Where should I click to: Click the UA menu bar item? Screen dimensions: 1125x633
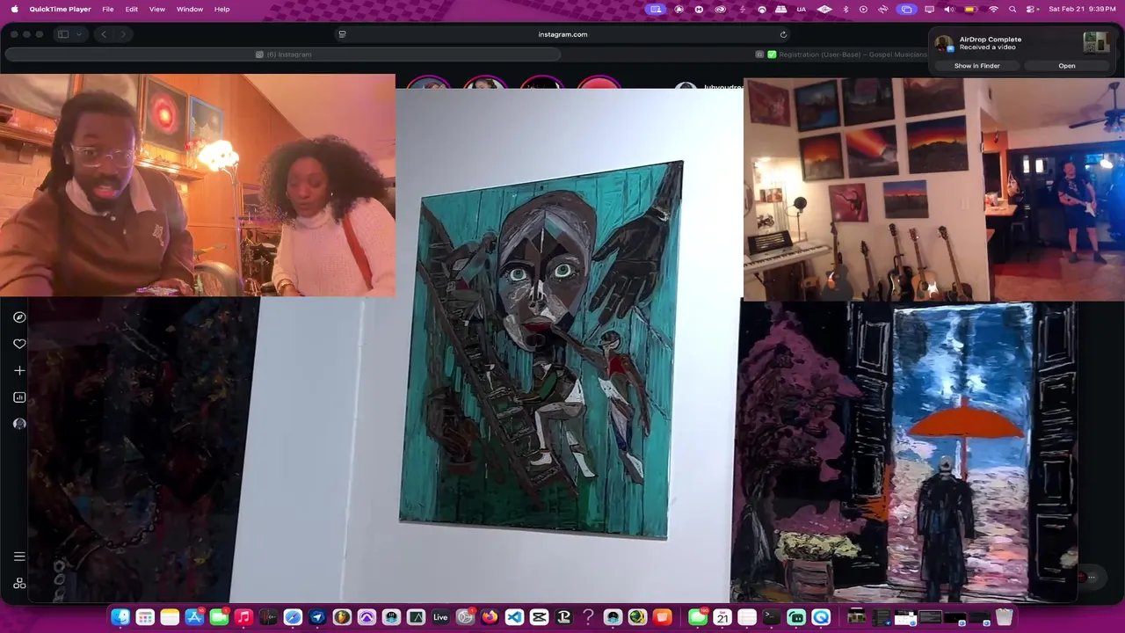801,9
